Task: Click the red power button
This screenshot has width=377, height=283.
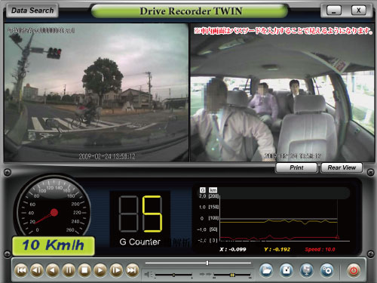Action: coord(354,271)
